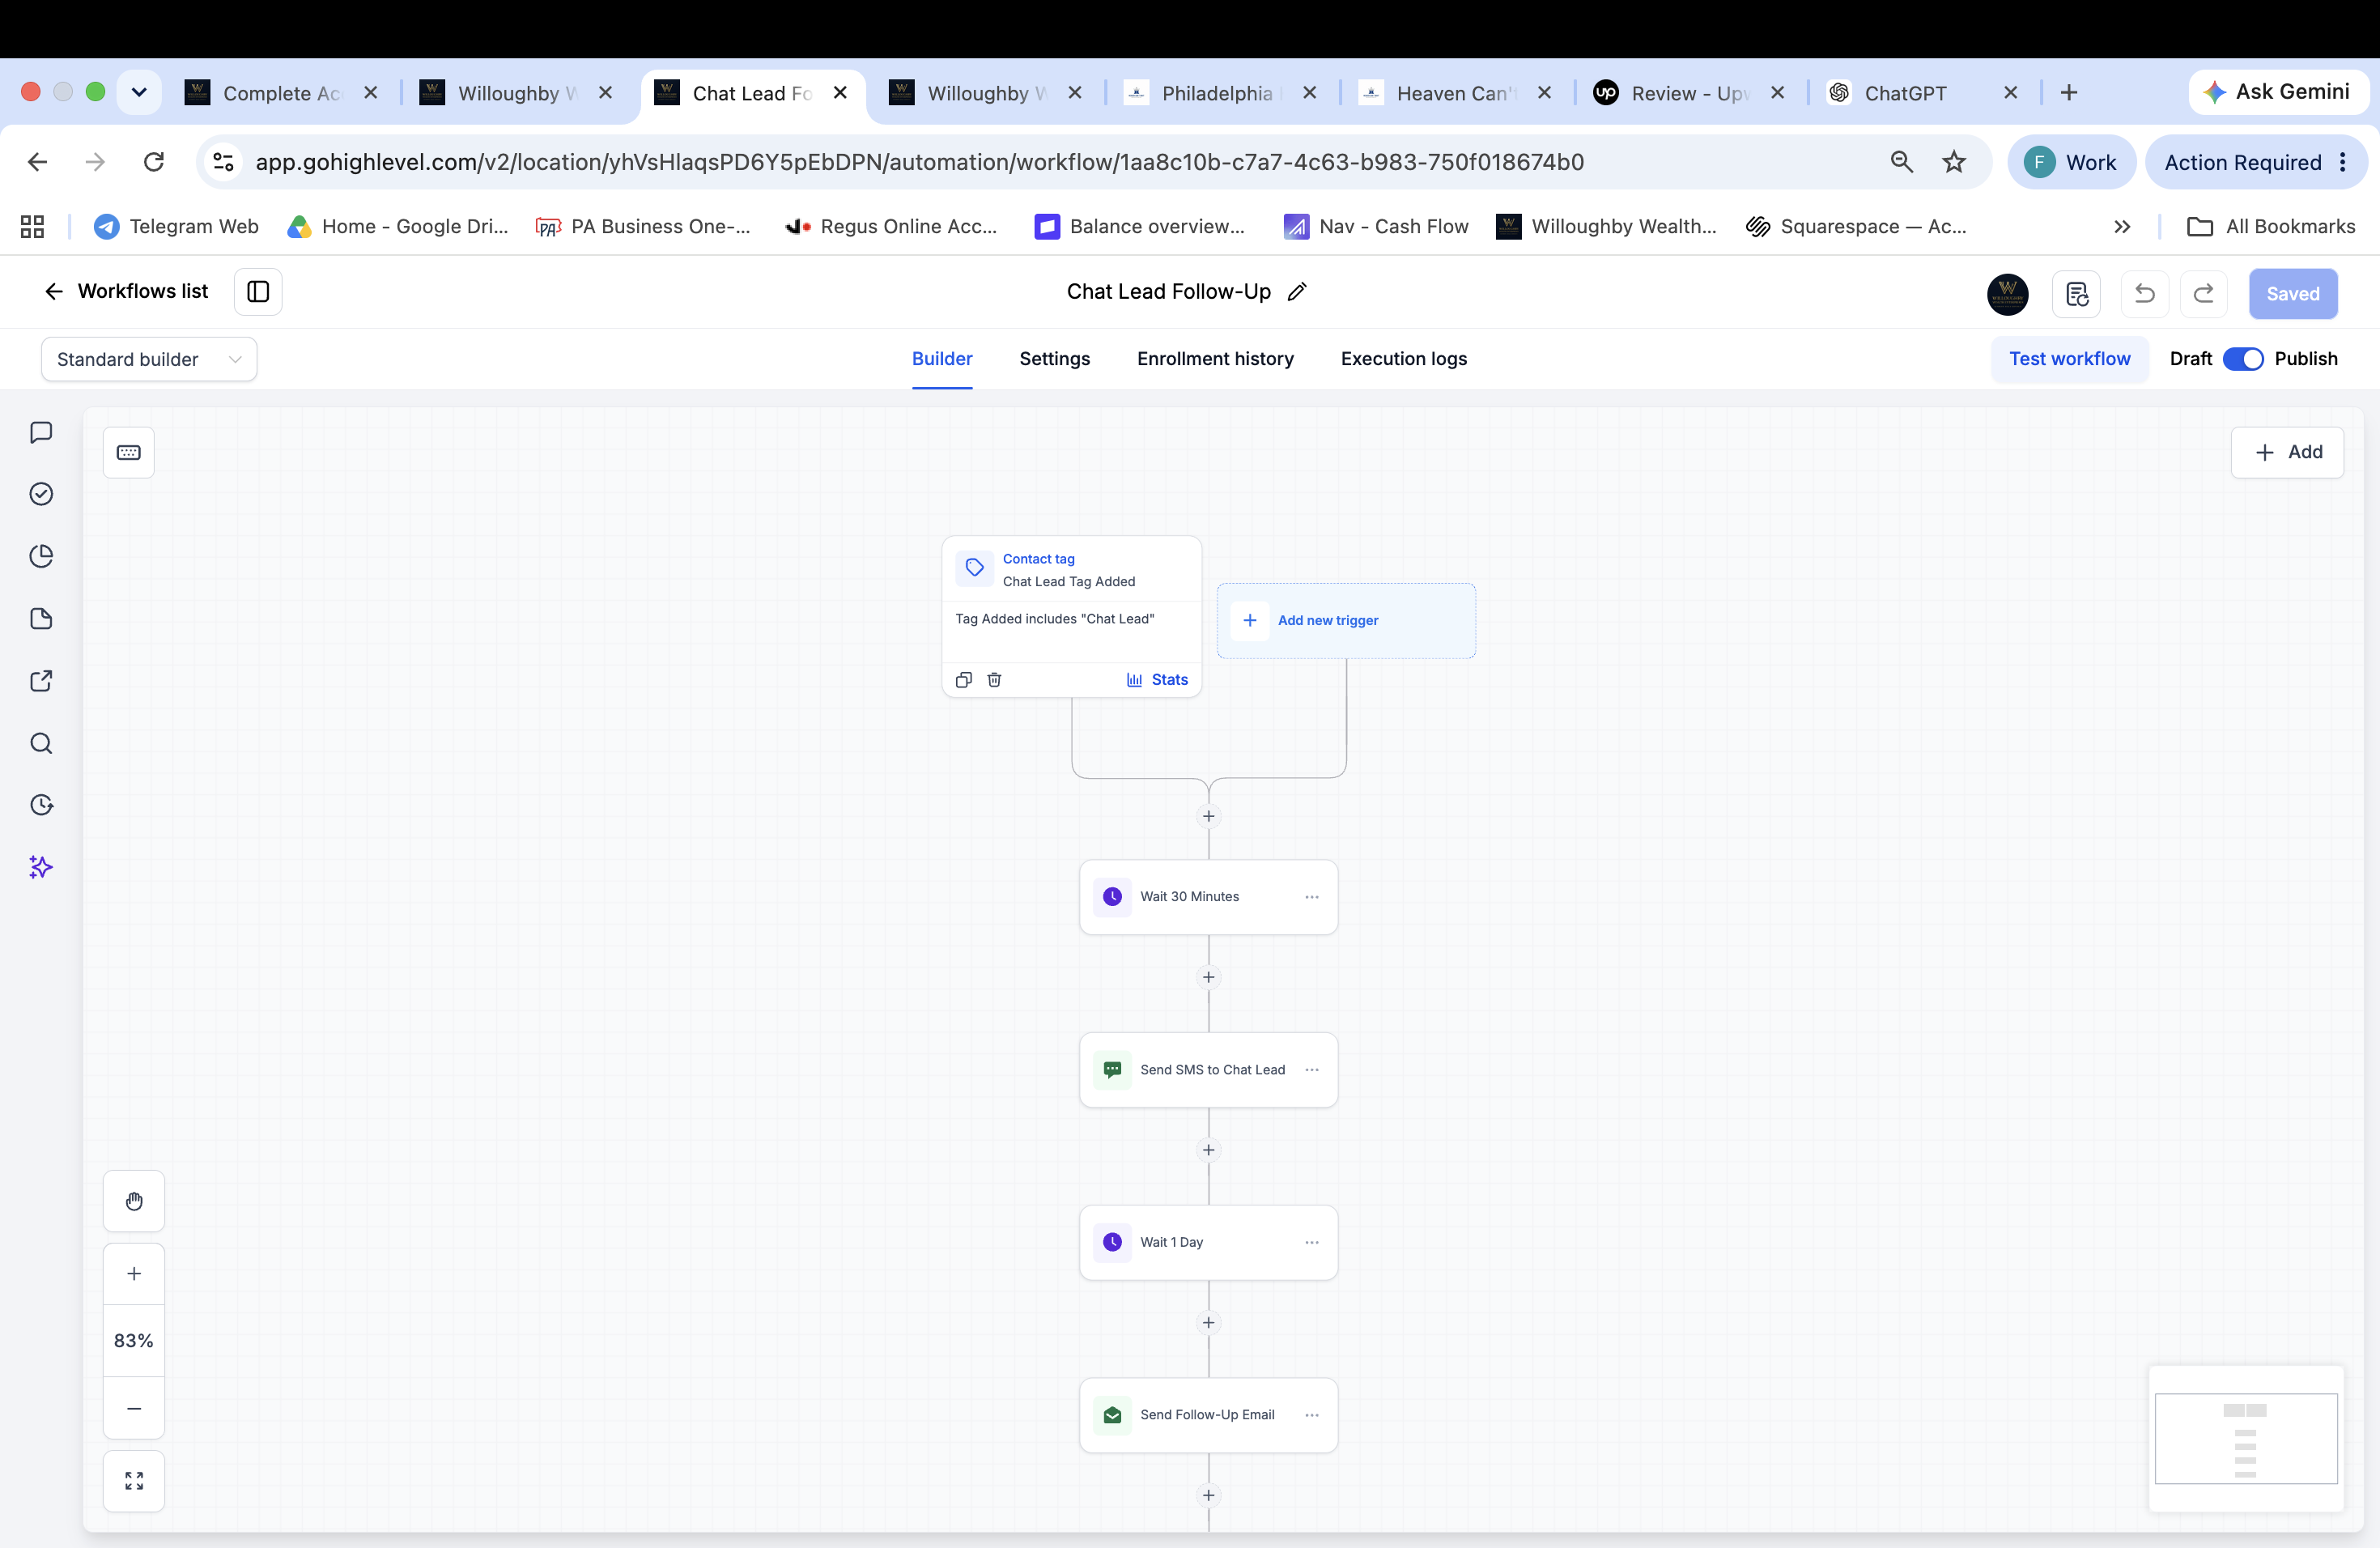Open the workflow notes document icon
Viewport: 2380px width, 1548px height.
click(x=2076, y=293)
